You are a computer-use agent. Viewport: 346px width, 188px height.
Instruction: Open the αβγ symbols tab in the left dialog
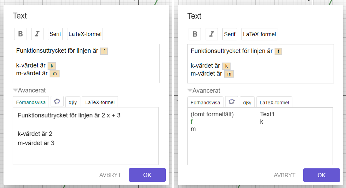coord(73,102)
